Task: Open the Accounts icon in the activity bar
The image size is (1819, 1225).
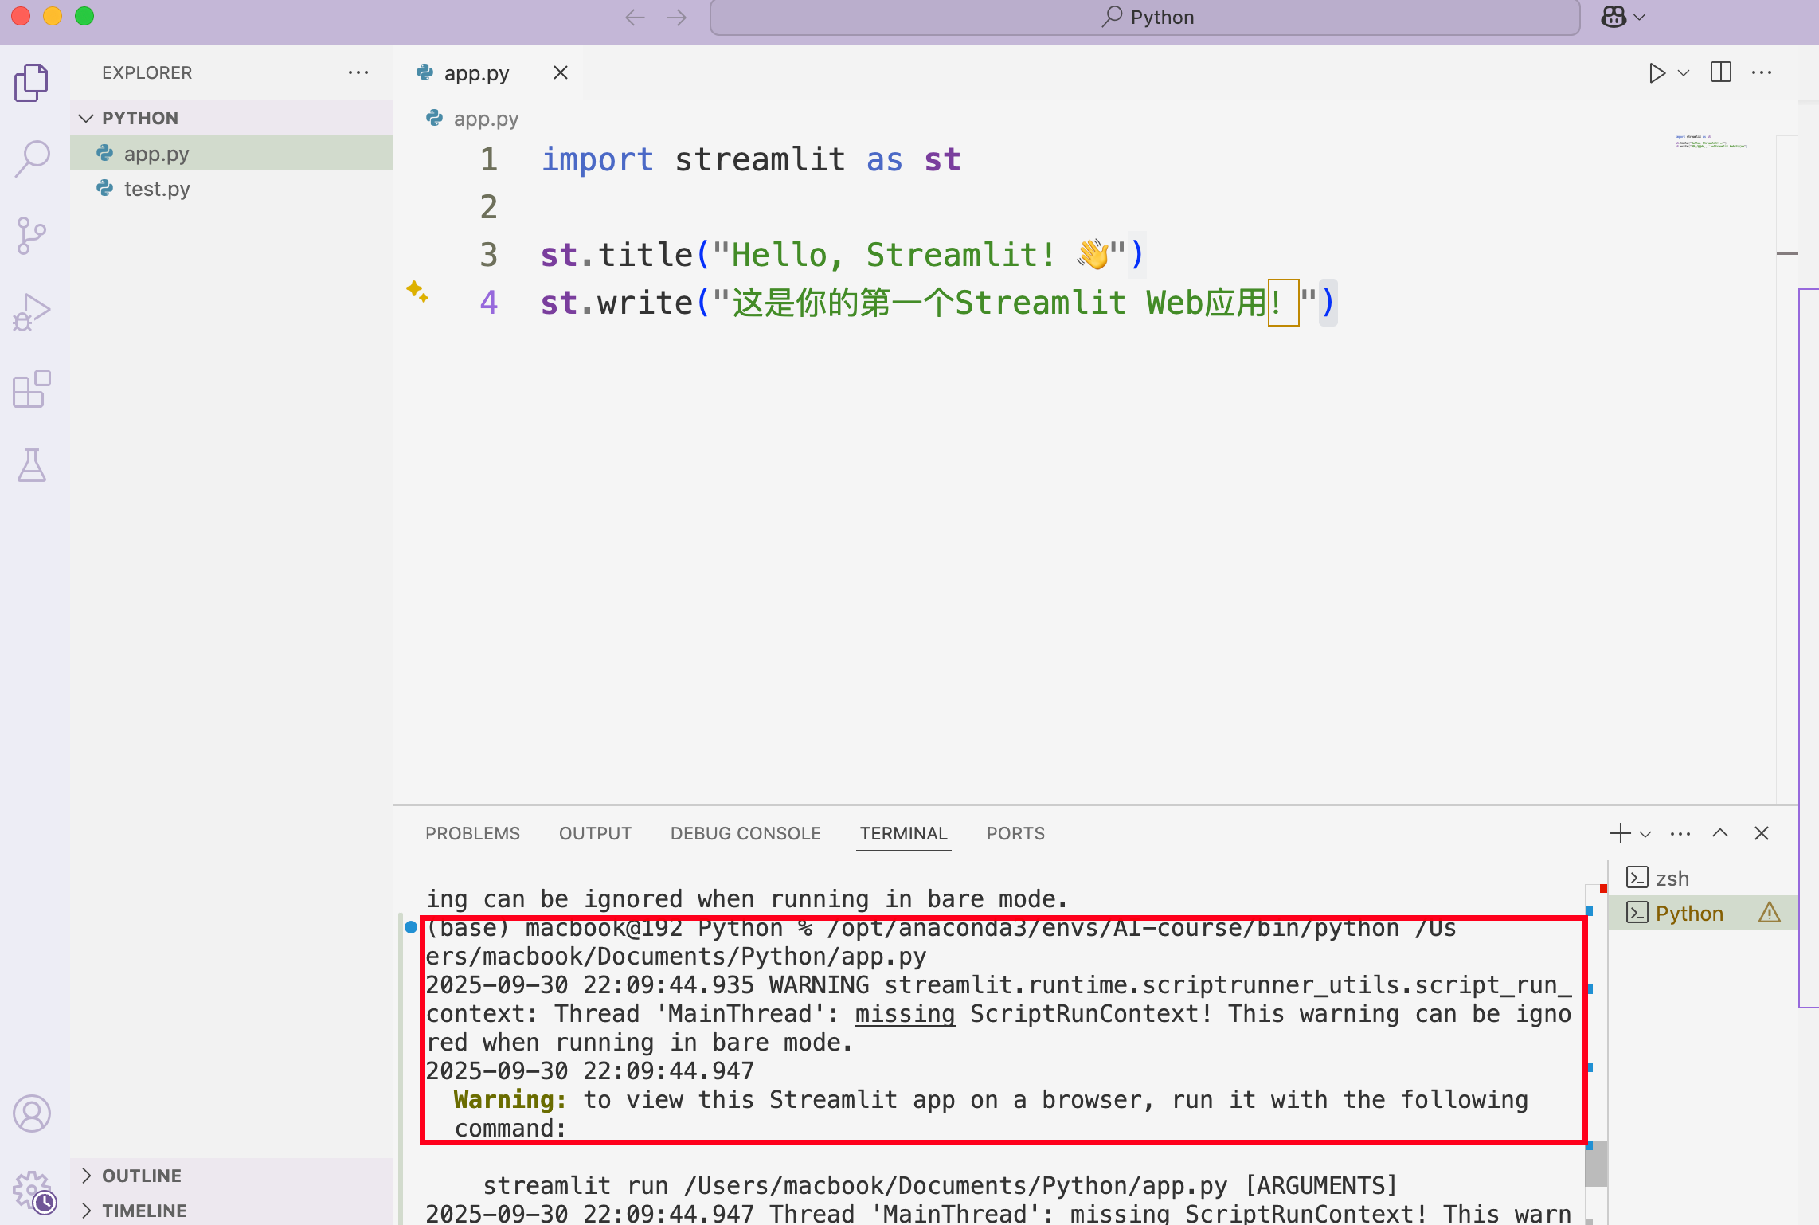Action: click(x=33, y=1113)
